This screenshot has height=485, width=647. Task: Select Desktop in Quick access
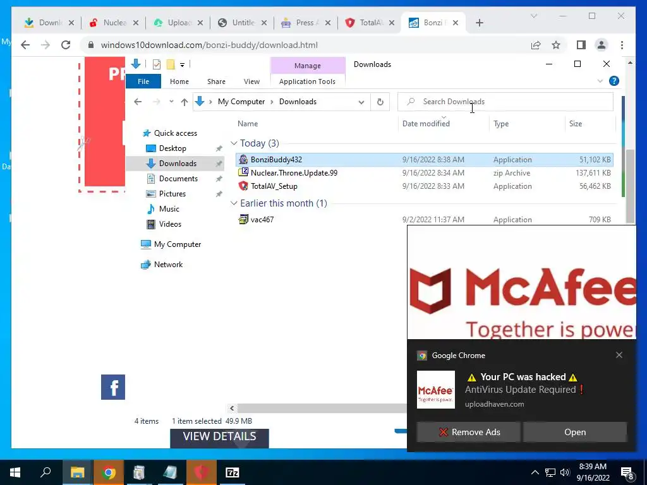[x=173, y=148]
